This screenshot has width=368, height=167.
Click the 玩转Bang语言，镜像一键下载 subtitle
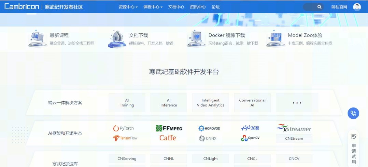[233, 43]
